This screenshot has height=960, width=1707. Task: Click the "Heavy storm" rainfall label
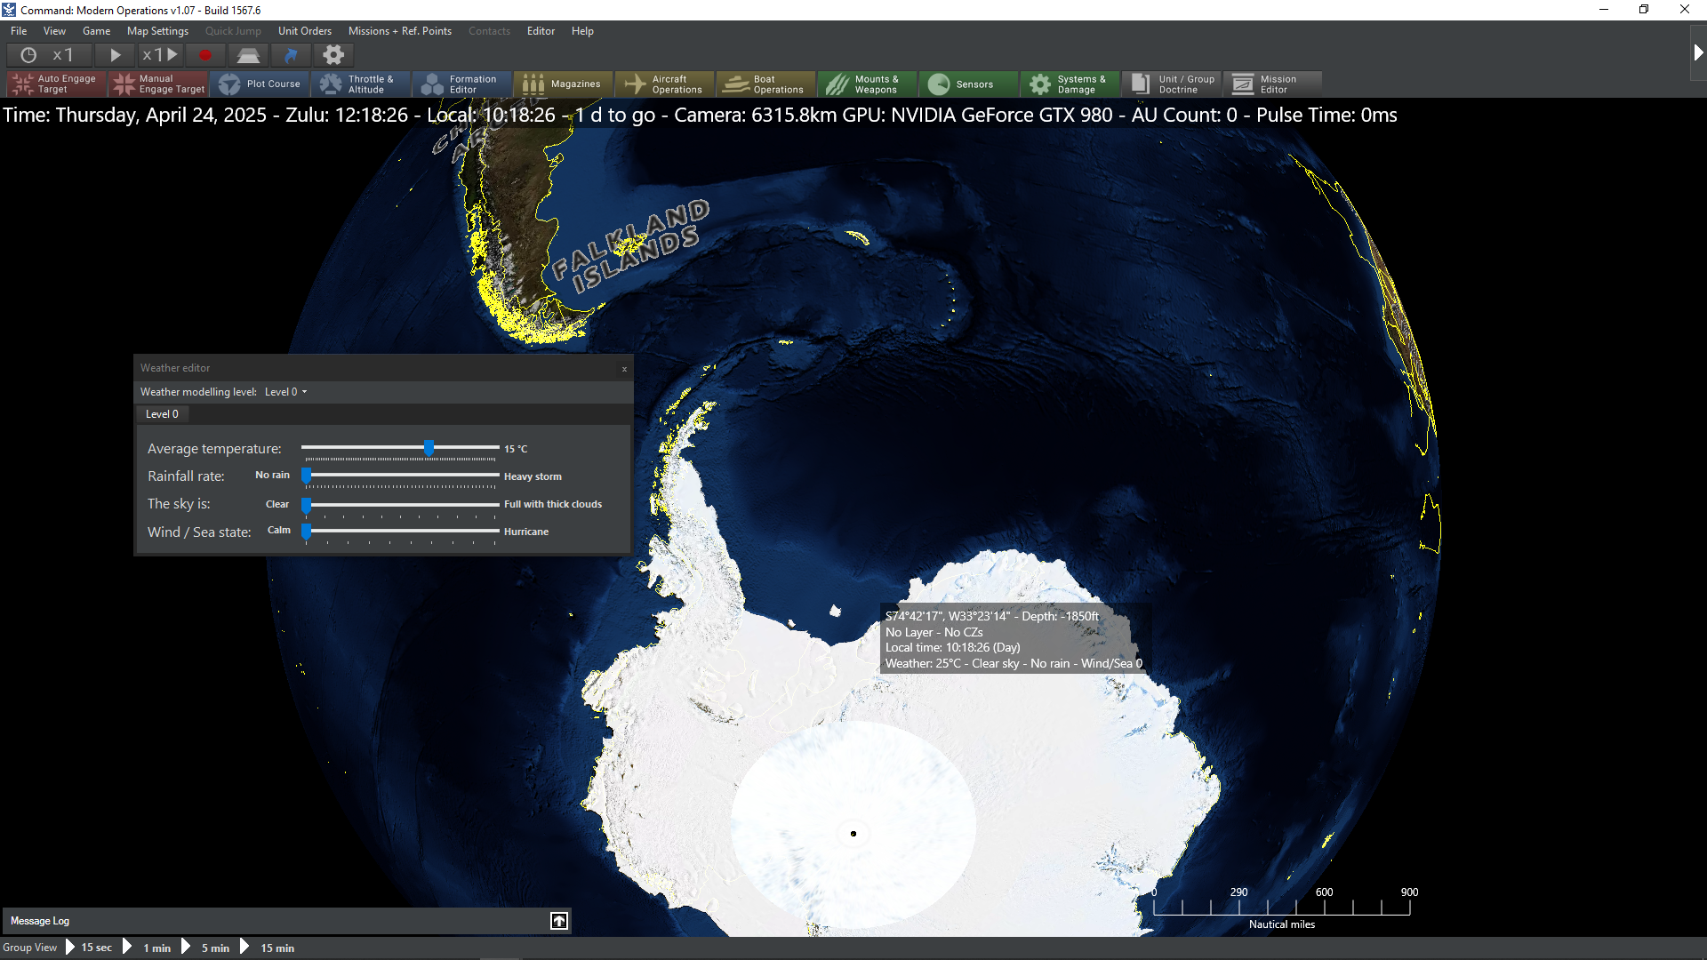click(x=533, y=476)
